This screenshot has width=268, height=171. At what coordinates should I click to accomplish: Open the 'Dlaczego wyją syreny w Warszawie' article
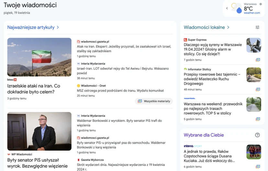pos(213,49)
